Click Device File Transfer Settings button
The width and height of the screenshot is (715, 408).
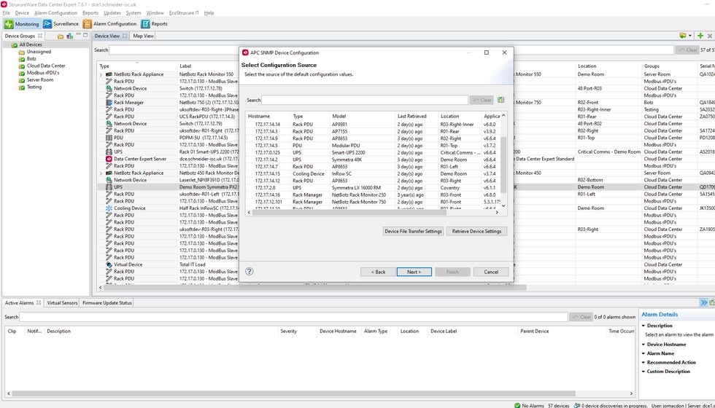point(413,232)
